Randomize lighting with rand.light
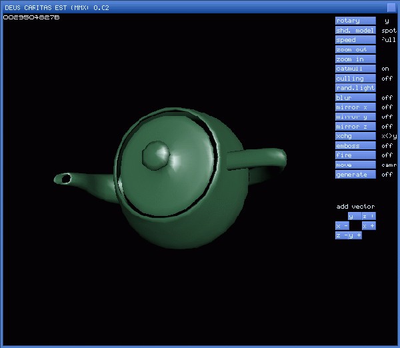 pos(355,88)
